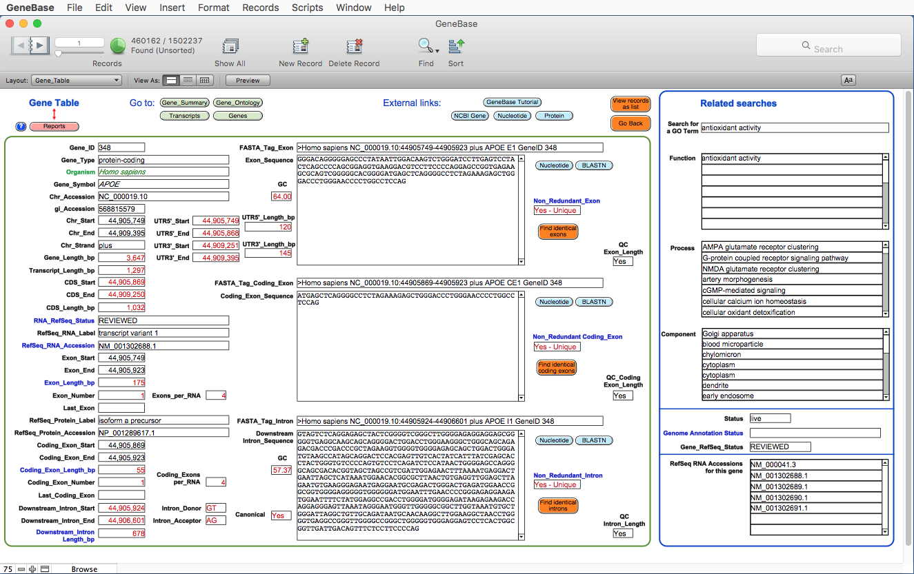Click Find identical exons button

point(558,232)
